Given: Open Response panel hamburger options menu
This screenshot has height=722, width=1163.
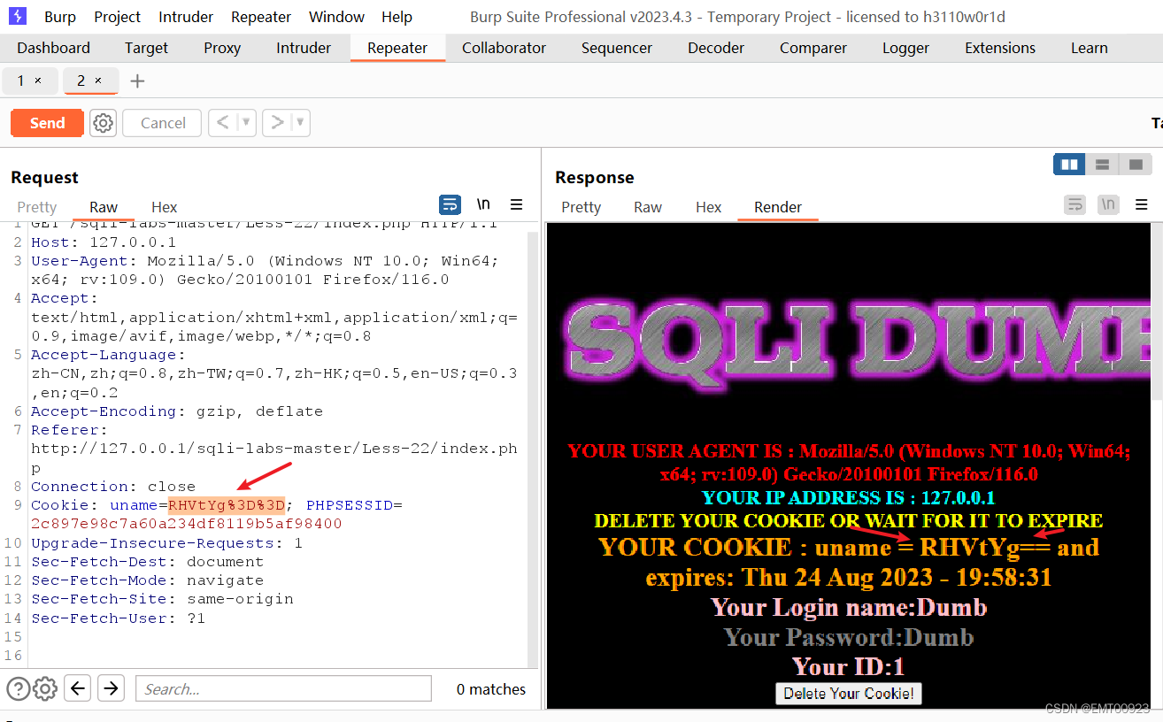Looking at the screenshot, I should 1142,204.
